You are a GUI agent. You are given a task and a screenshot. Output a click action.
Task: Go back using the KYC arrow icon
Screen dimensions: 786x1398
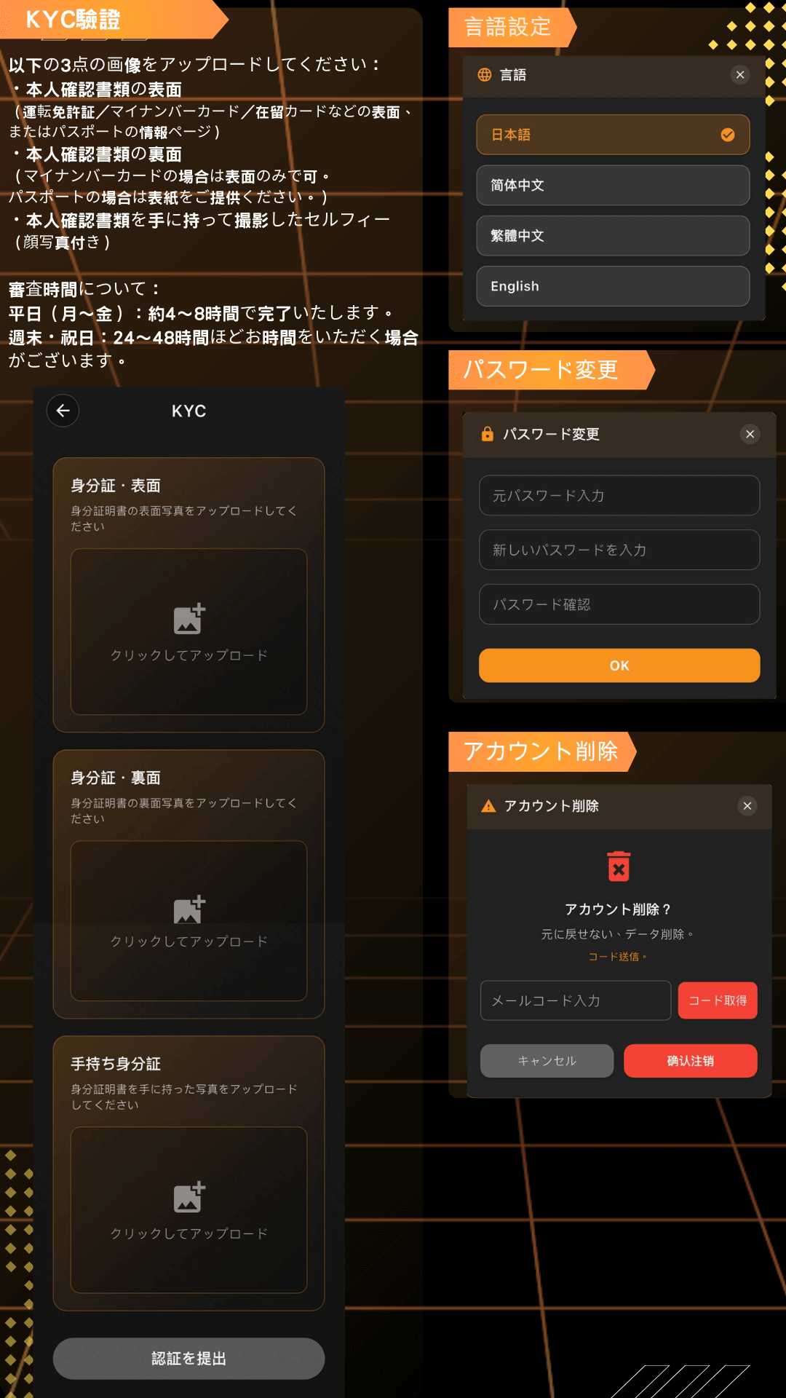pos(63,411)
